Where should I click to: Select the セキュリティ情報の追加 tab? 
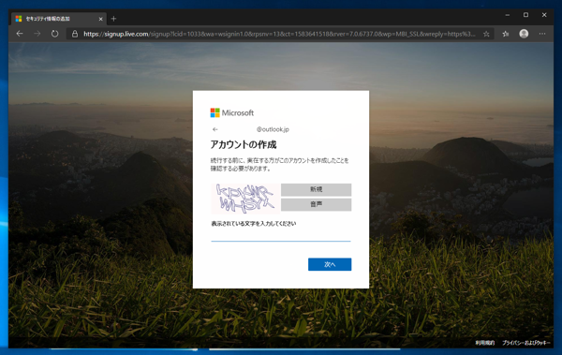pos(59,19)
